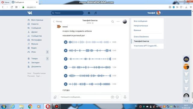Open File Explorer from the taskbar
This screenshot has width=193, height=109.
tap(21, 106)
